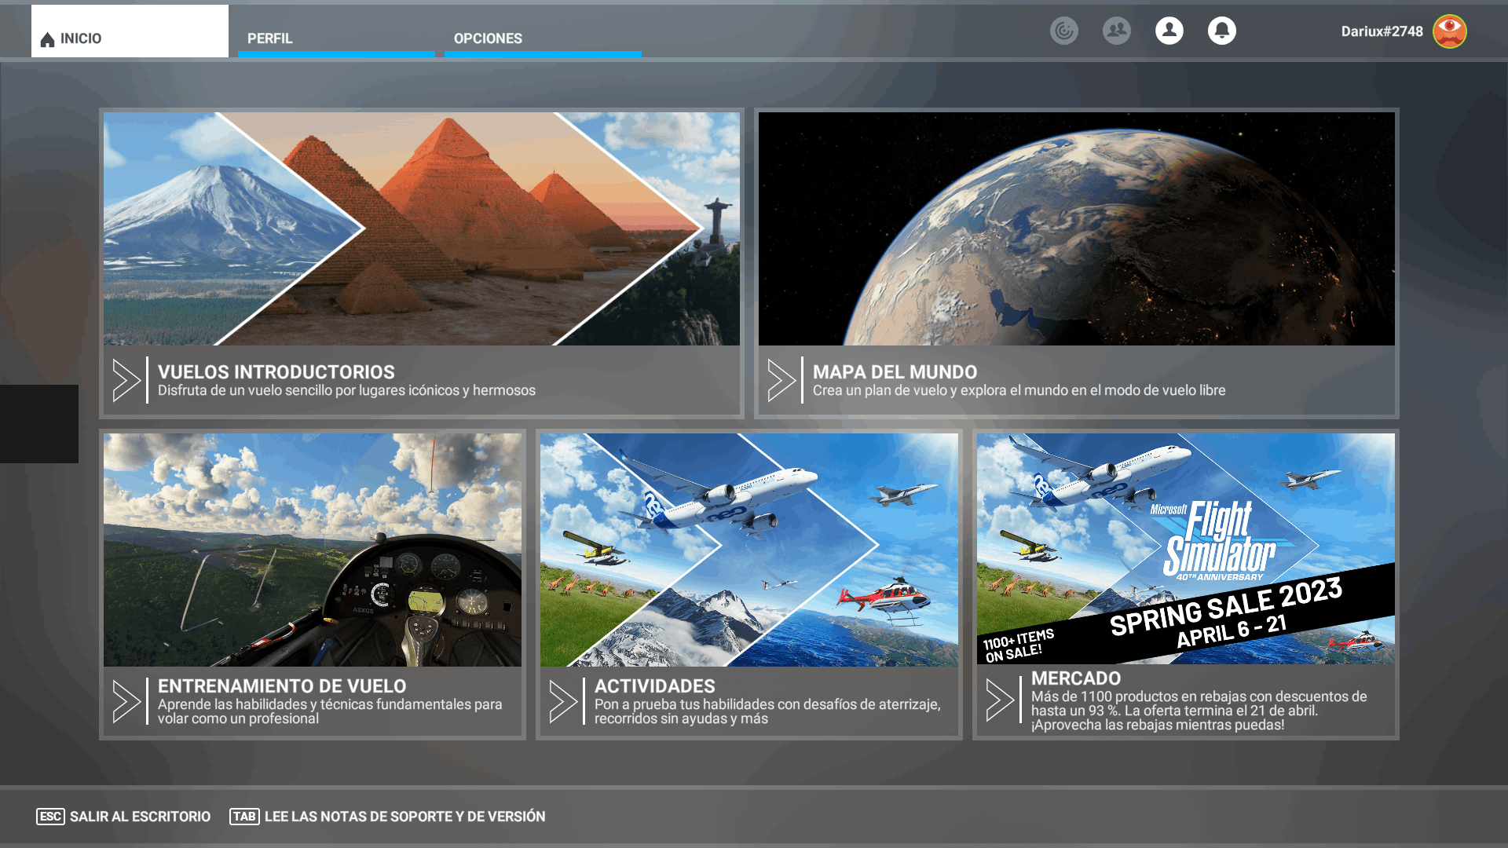The height and width of the screenshot is (848, 1508).
Task: Click chevron arrow beside Entrenamiento de Vuelo
Action: point(126,701)
